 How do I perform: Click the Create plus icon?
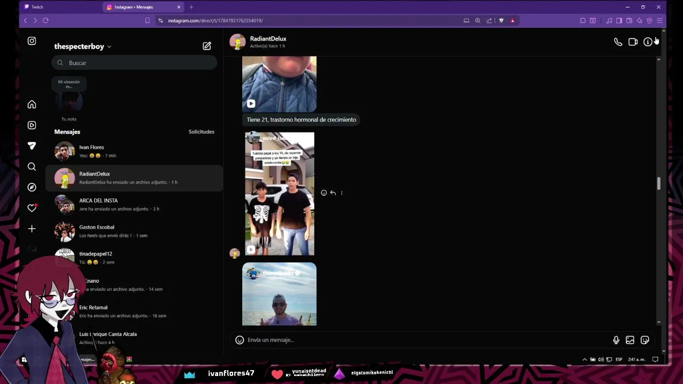[32, 229]
